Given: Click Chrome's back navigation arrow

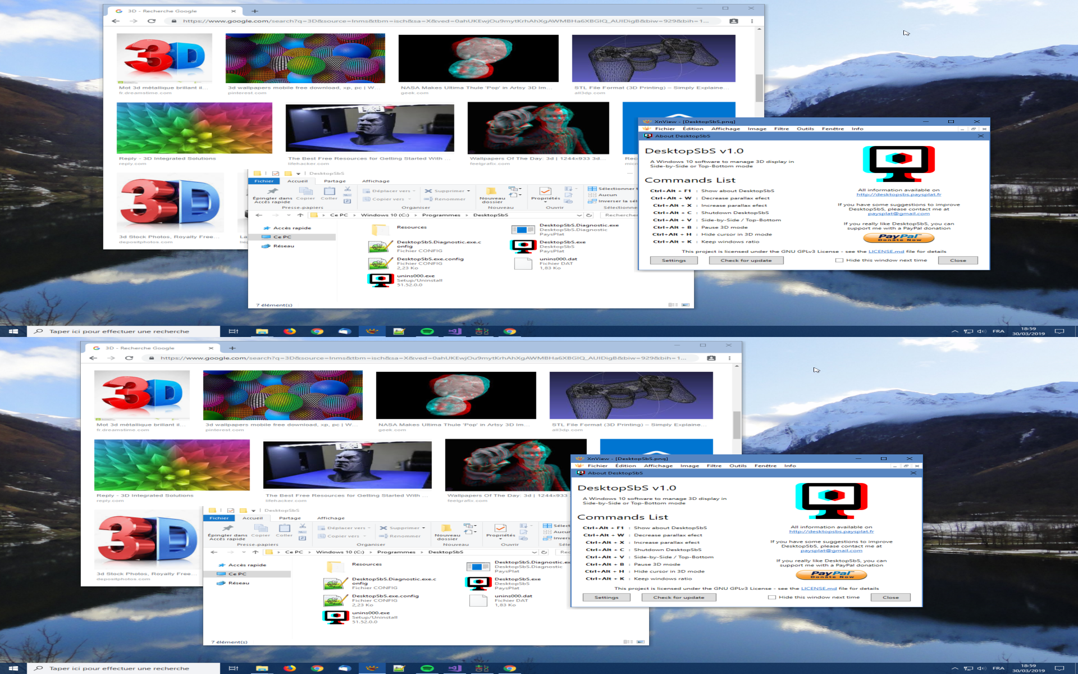Looking at the screenshot, I should [116, 21].
